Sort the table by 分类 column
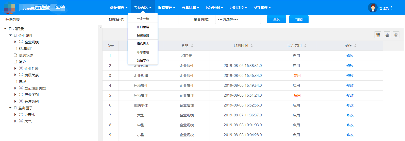 (x=192, y=46)
